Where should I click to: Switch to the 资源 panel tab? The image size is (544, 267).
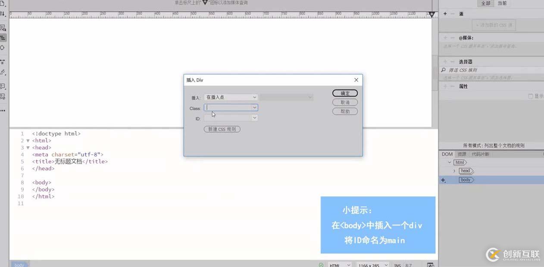tap(462, 154)
